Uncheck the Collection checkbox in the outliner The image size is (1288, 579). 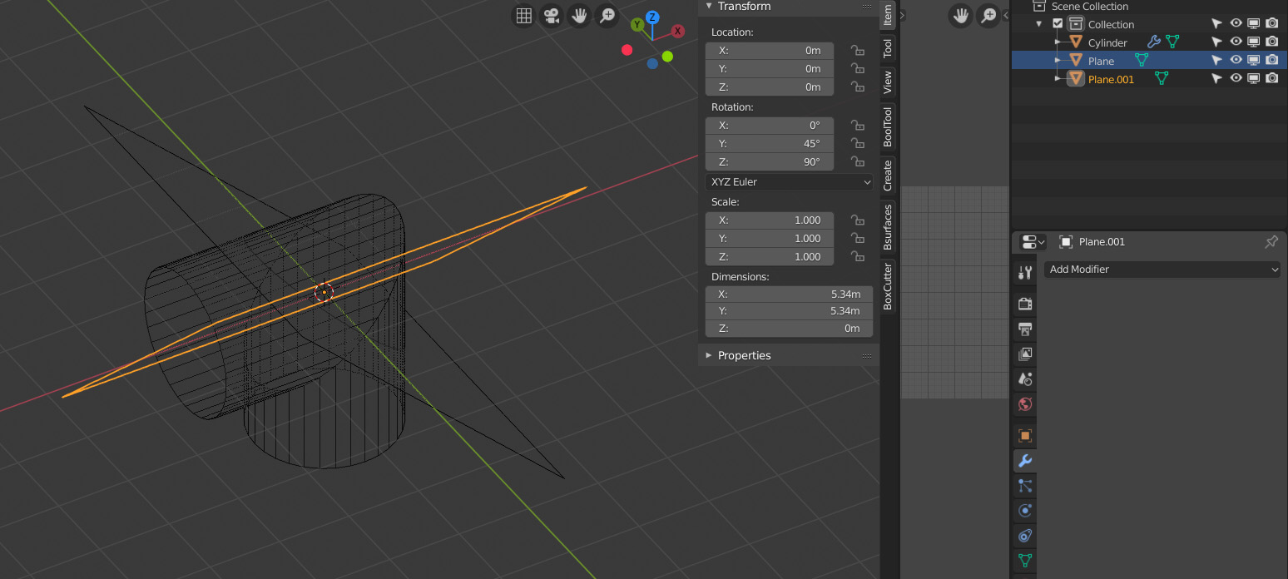[x=1058, y=23]
